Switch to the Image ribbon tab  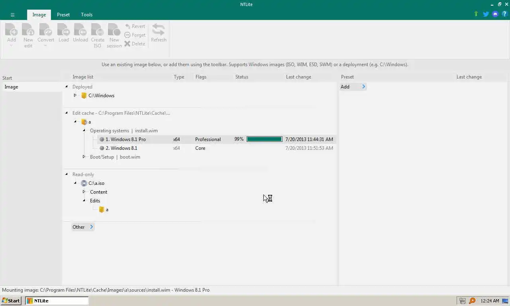(x=39, y=15)
